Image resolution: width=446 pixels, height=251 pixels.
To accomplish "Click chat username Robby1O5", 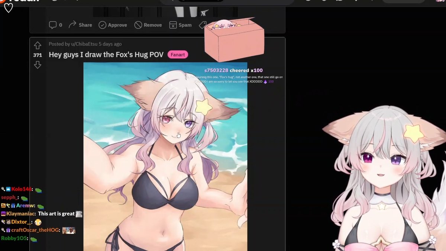I will coord(14,238).
